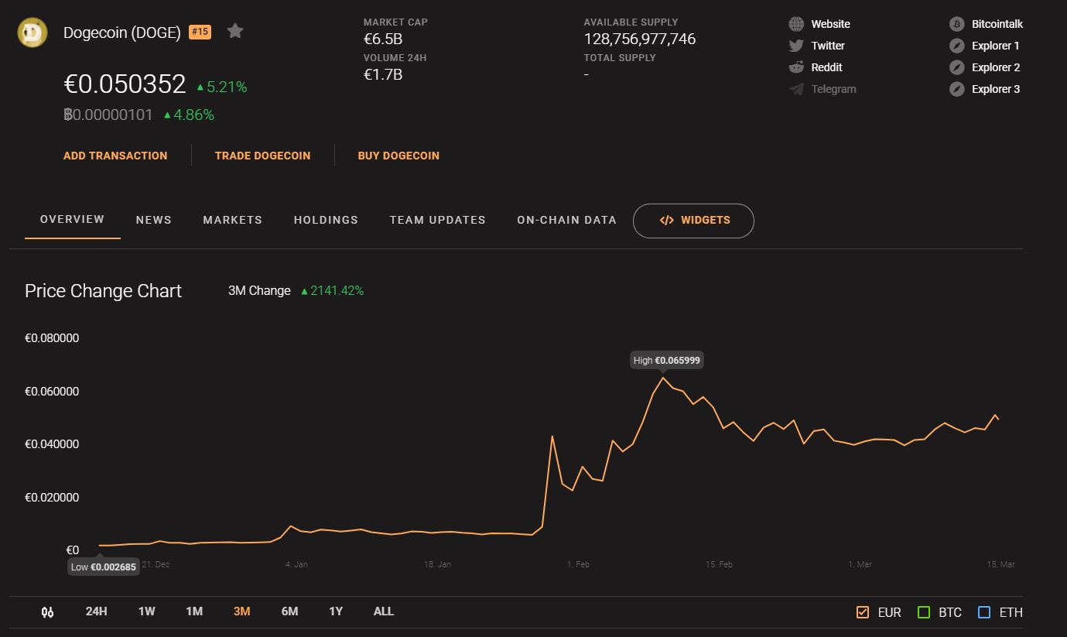Click the compass icon for Explorer 2

tap(957, 67)
